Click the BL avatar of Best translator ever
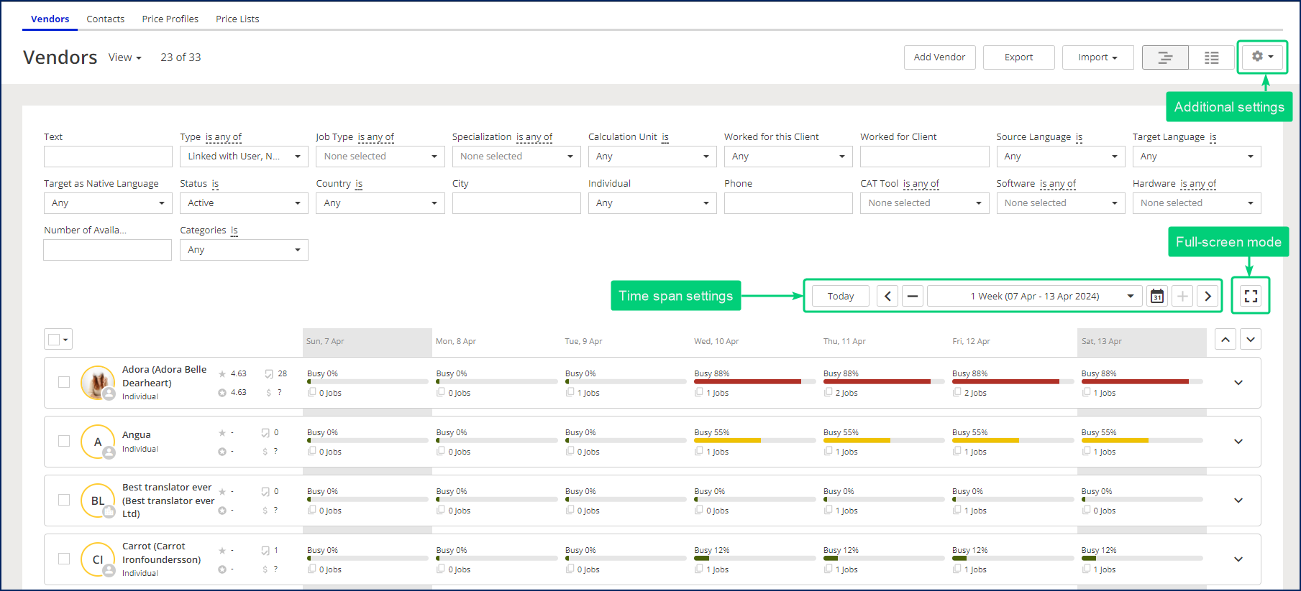 tap(98, 501)
